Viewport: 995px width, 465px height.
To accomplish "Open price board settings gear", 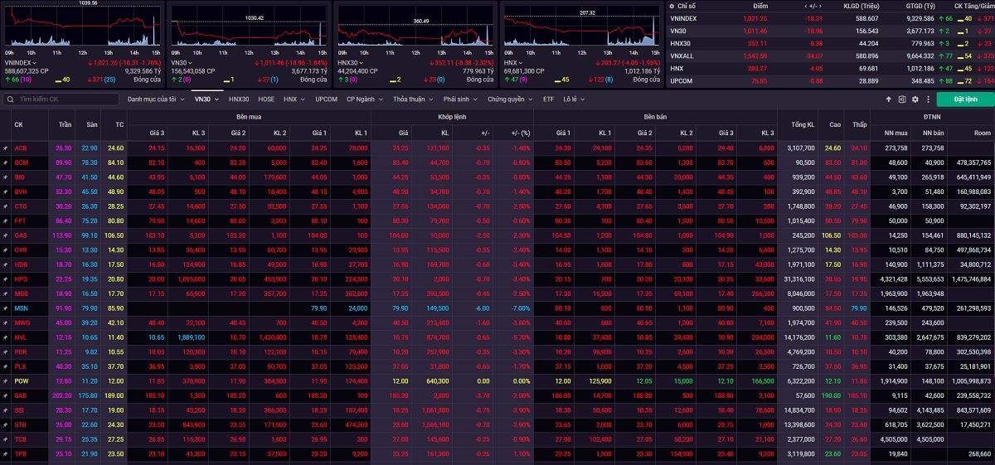I will point(915,99).
